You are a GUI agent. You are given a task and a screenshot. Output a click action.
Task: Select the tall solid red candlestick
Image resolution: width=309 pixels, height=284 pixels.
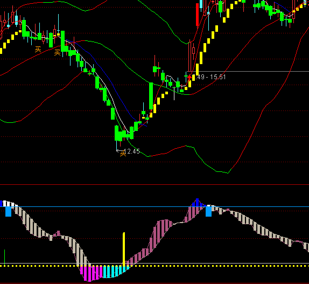197,15
